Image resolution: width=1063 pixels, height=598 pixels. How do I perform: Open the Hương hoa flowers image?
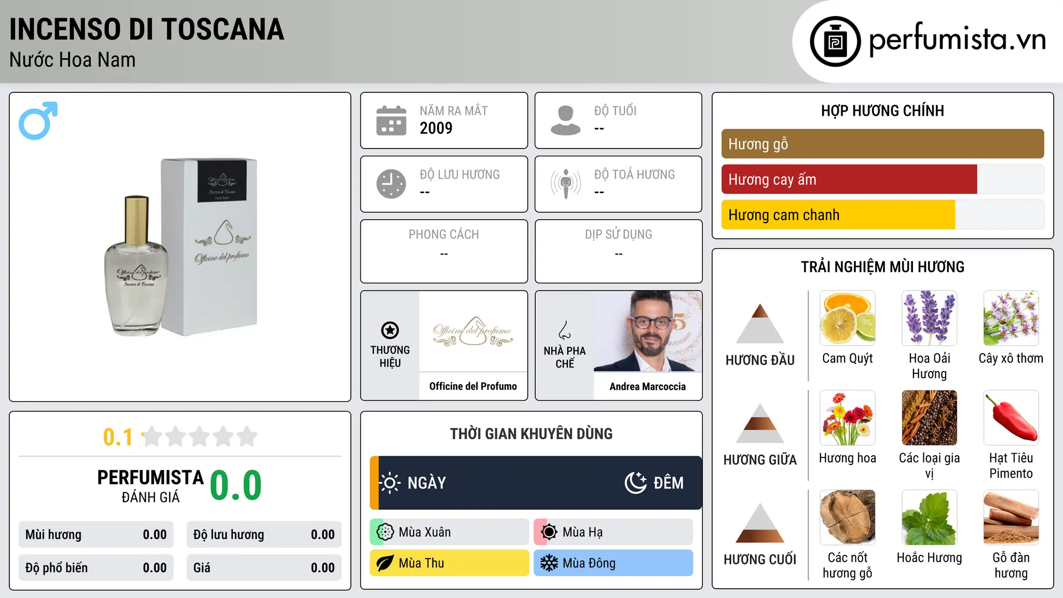click(x=848, y=418)
